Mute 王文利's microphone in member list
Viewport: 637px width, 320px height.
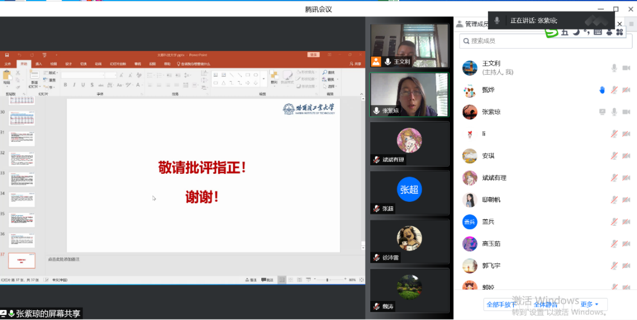tap(614, 68)
